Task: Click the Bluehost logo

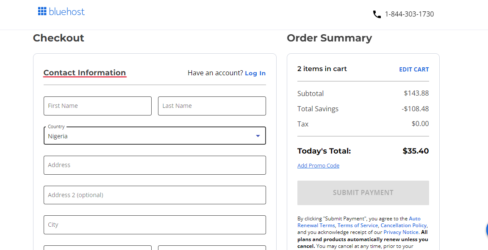Action: click(61, 11)
